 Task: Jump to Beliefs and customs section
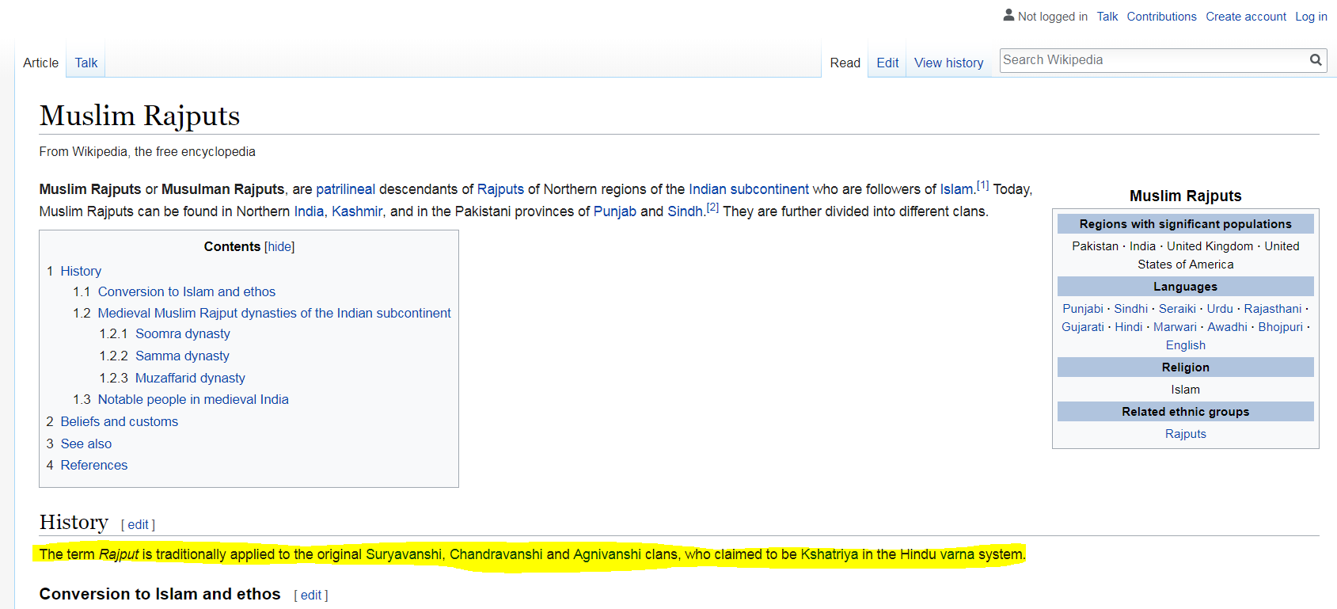tap(119, 421)
